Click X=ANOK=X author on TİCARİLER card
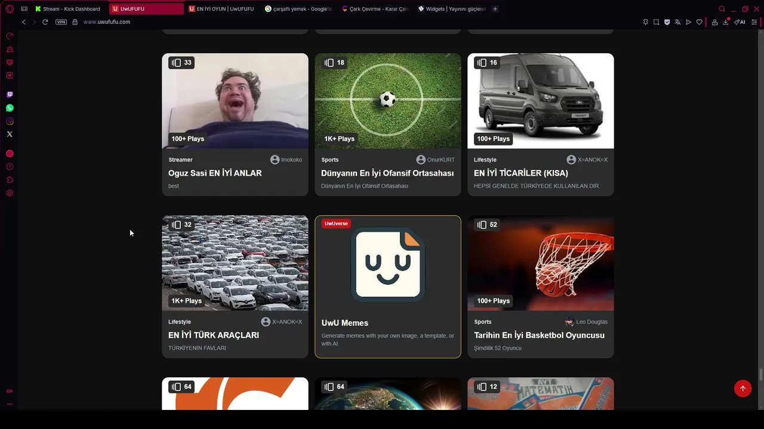 click(x=587, y=160)
